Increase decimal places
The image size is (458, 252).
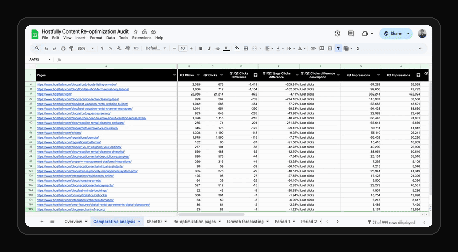point(127,48)
